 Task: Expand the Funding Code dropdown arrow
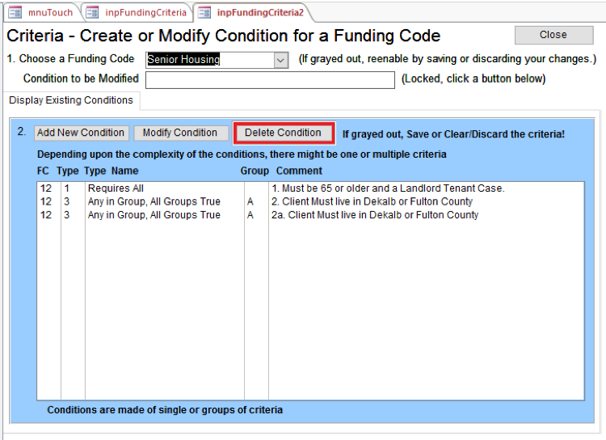coord(280,60)
